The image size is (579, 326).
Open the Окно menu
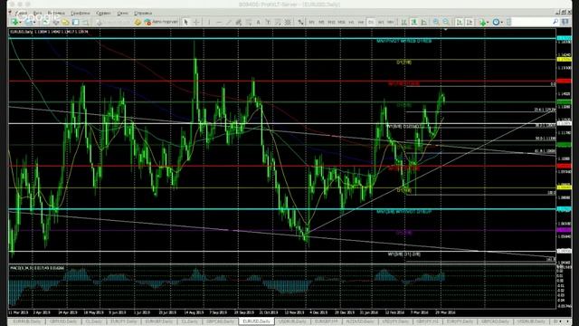(123, 13)
